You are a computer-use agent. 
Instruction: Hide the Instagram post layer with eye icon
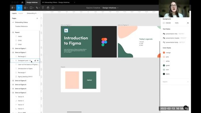click(38, 61)
